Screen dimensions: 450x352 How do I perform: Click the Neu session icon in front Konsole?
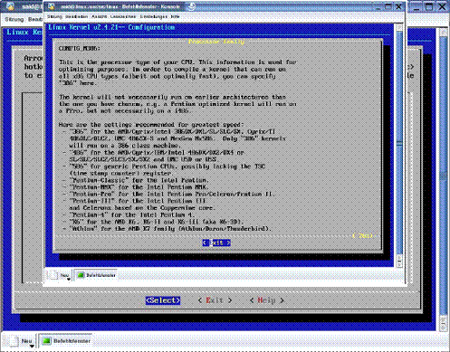pyautogui.click(x=53, y=275)
